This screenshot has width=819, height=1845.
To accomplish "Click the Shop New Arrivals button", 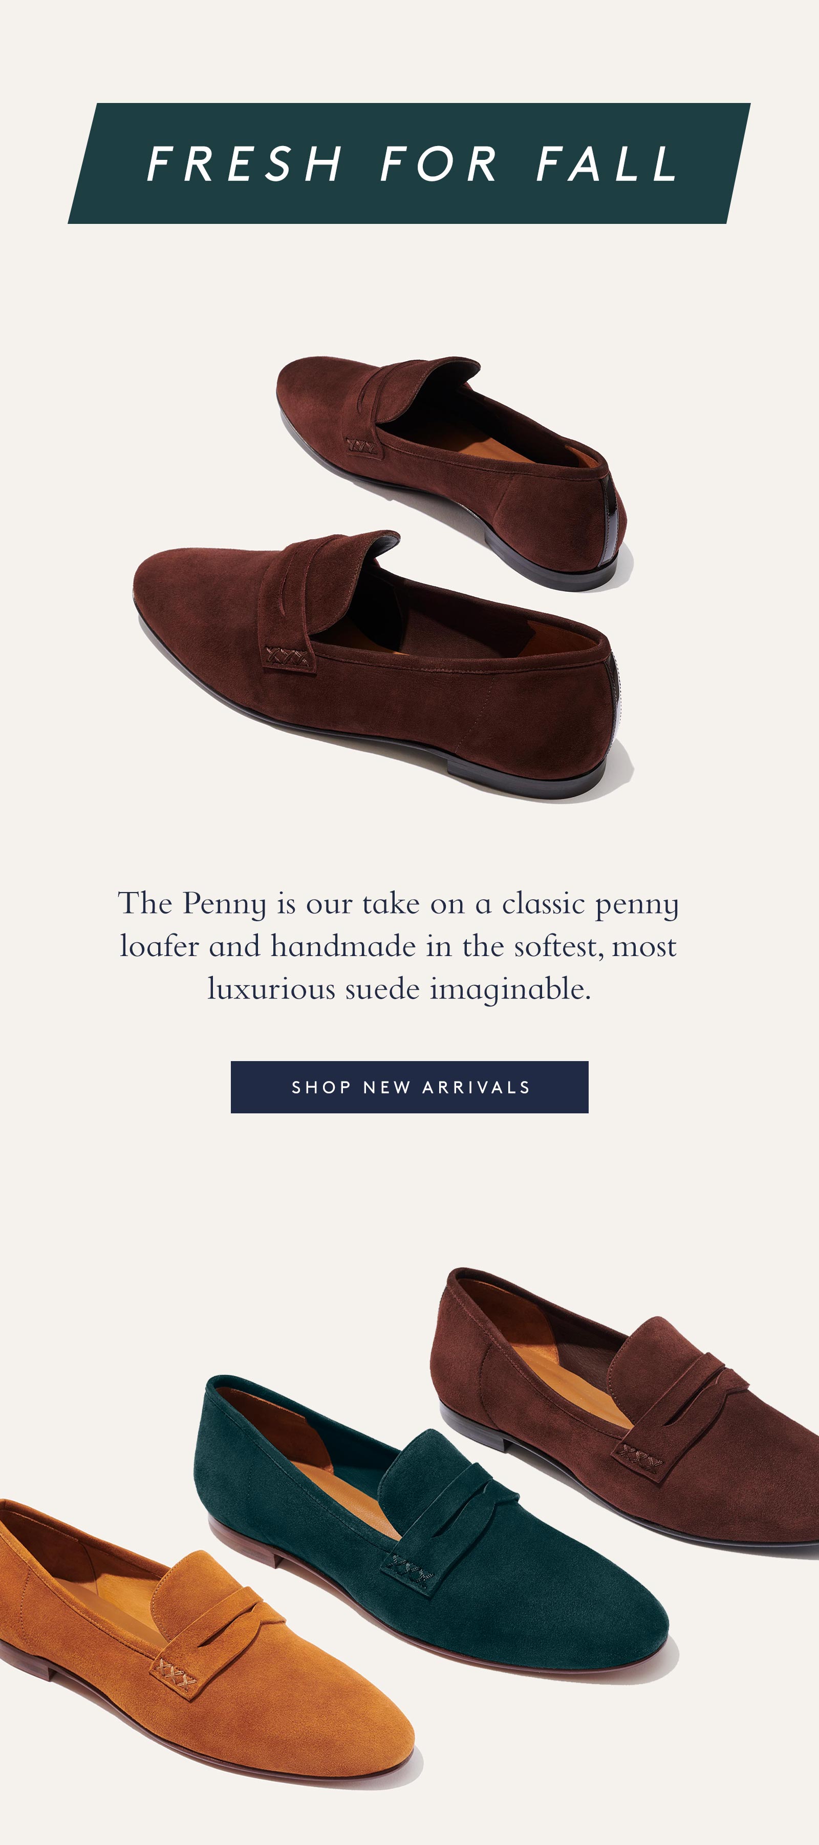I will pyautogui.click(x=409, y=1087).
